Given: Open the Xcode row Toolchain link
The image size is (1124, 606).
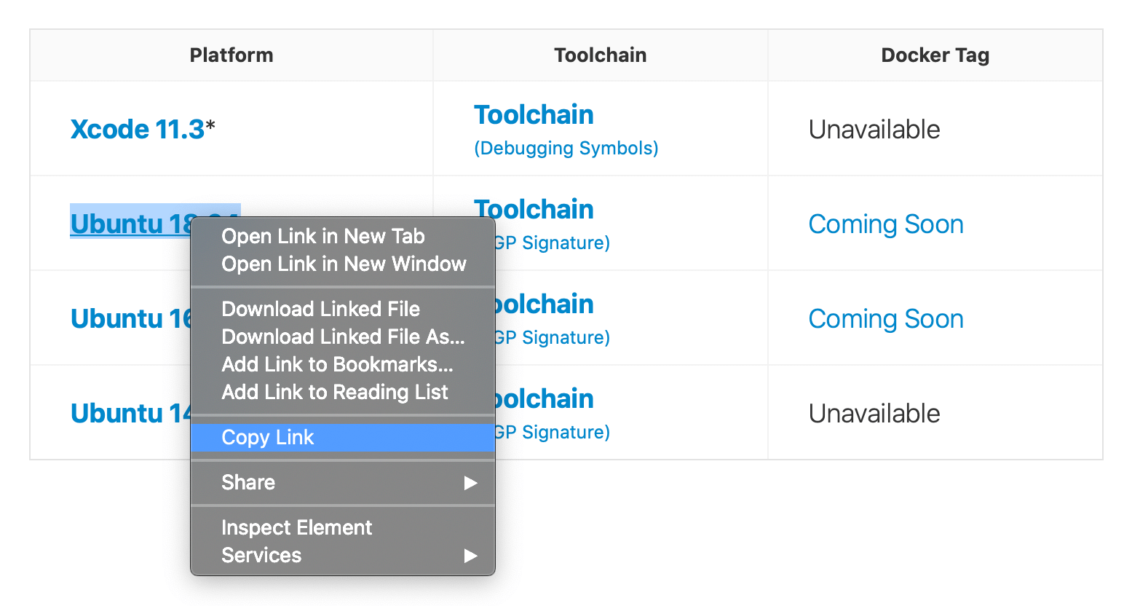Looking at the screenshot, I should (x=534, y=114).
